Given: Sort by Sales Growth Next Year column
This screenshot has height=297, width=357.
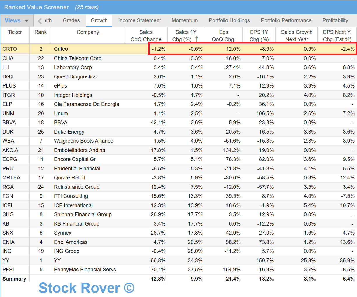Looking at the screenshot, I should 297,36.
